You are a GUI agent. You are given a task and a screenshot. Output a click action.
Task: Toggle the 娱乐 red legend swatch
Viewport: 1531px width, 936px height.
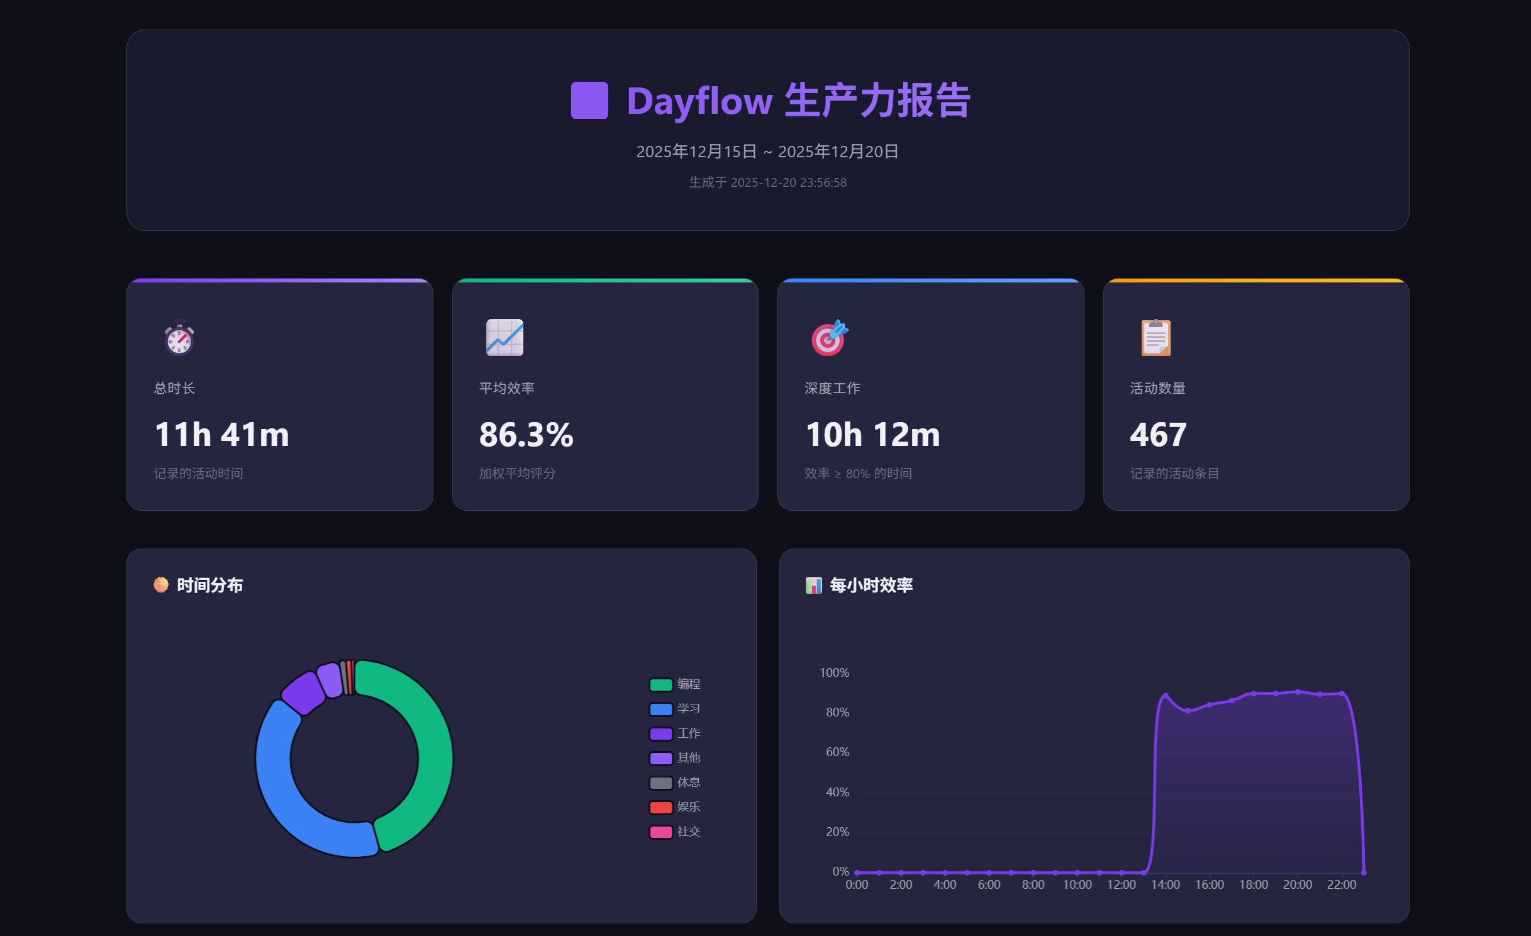(660, 807)
